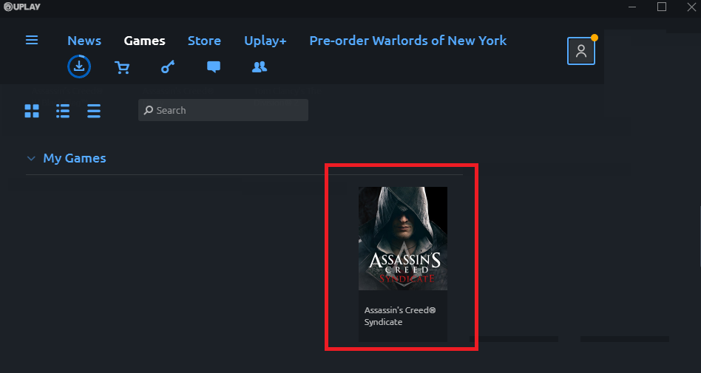
Task: Switch to detailed list view
Action: [x=63, y=111]
